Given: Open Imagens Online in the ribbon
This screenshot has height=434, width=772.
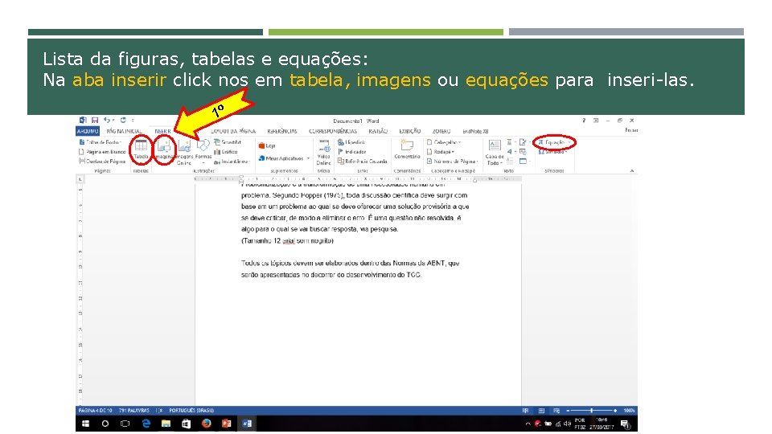Looking at the screenshot, I should tap(184, 153).
